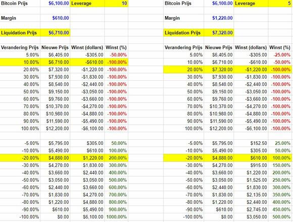Click the 200.00% highlighted Winst cell in left table
The width and height of the screenshot is (293, 222).
[116, 158]
